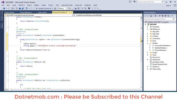This screenshot has width=177, height=100.
Task: Click Solution Explorer Refresh icon
Action: 162,16
